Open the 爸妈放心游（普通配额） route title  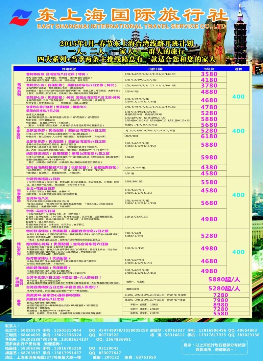(72, 85)
